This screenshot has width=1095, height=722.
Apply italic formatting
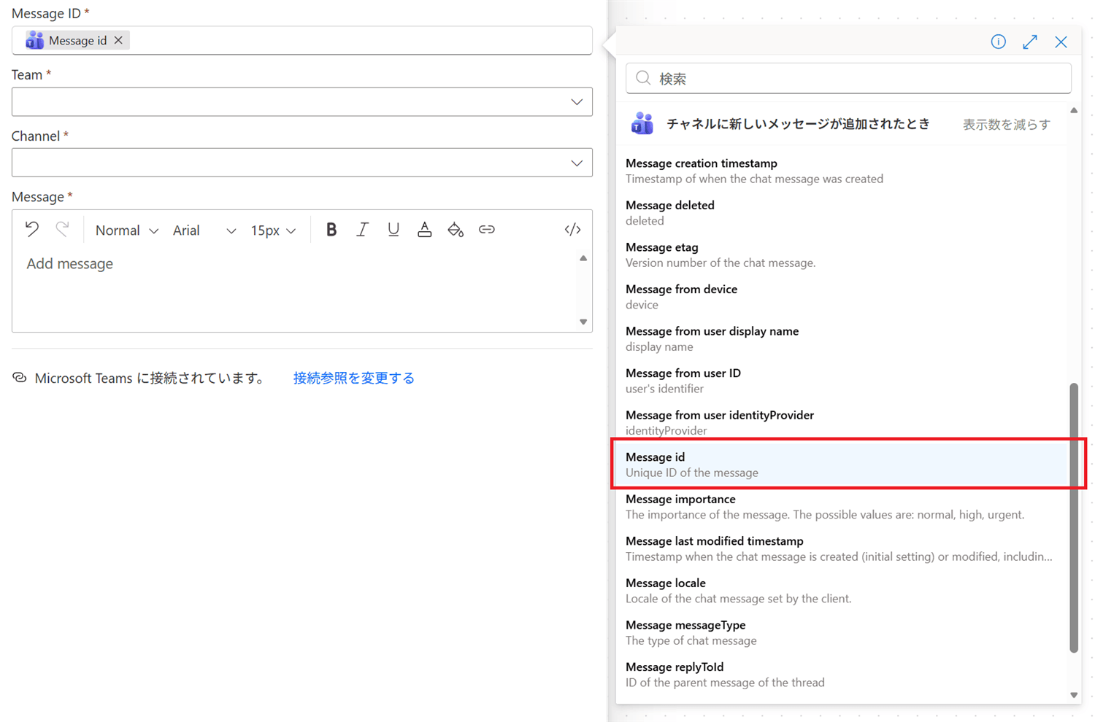click(362, 229)
